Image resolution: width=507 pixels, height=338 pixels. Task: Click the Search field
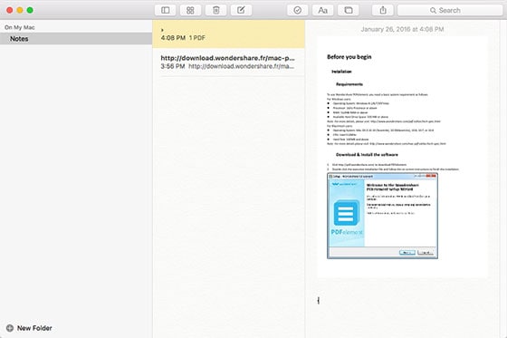point(450,10)
